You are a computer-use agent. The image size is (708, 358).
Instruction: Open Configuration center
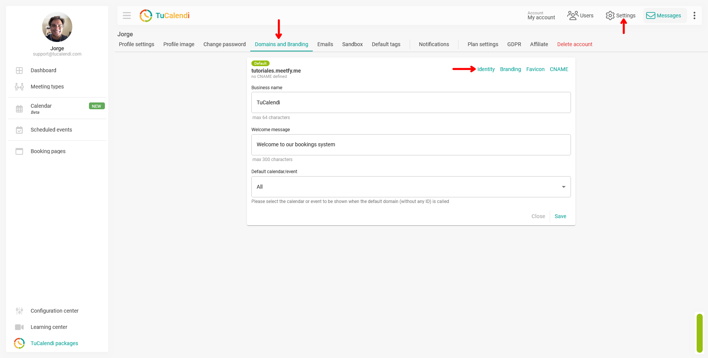[55, 311]
